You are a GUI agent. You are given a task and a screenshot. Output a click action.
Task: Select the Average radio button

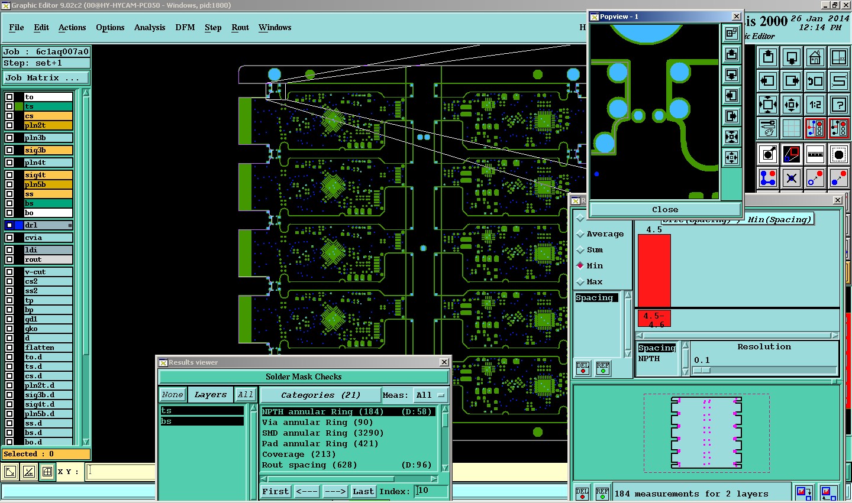click(580, 234)
